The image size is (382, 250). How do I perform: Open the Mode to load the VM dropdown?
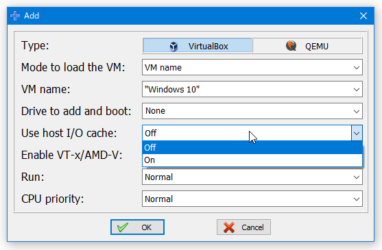click(x=252, y=67)
